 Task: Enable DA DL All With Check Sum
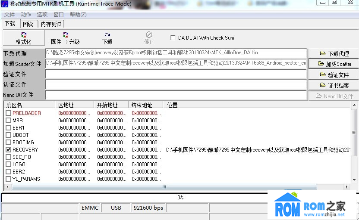(173, 37)
